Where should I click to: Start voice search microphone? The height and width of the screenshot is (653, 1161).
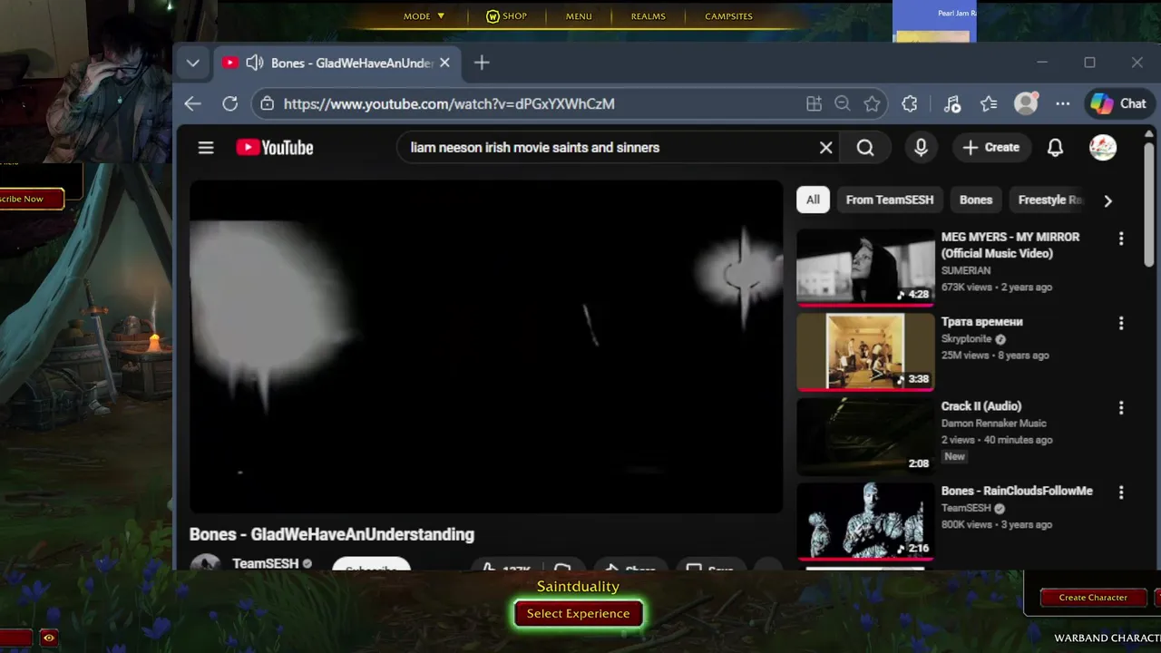(x=921, y=147)
